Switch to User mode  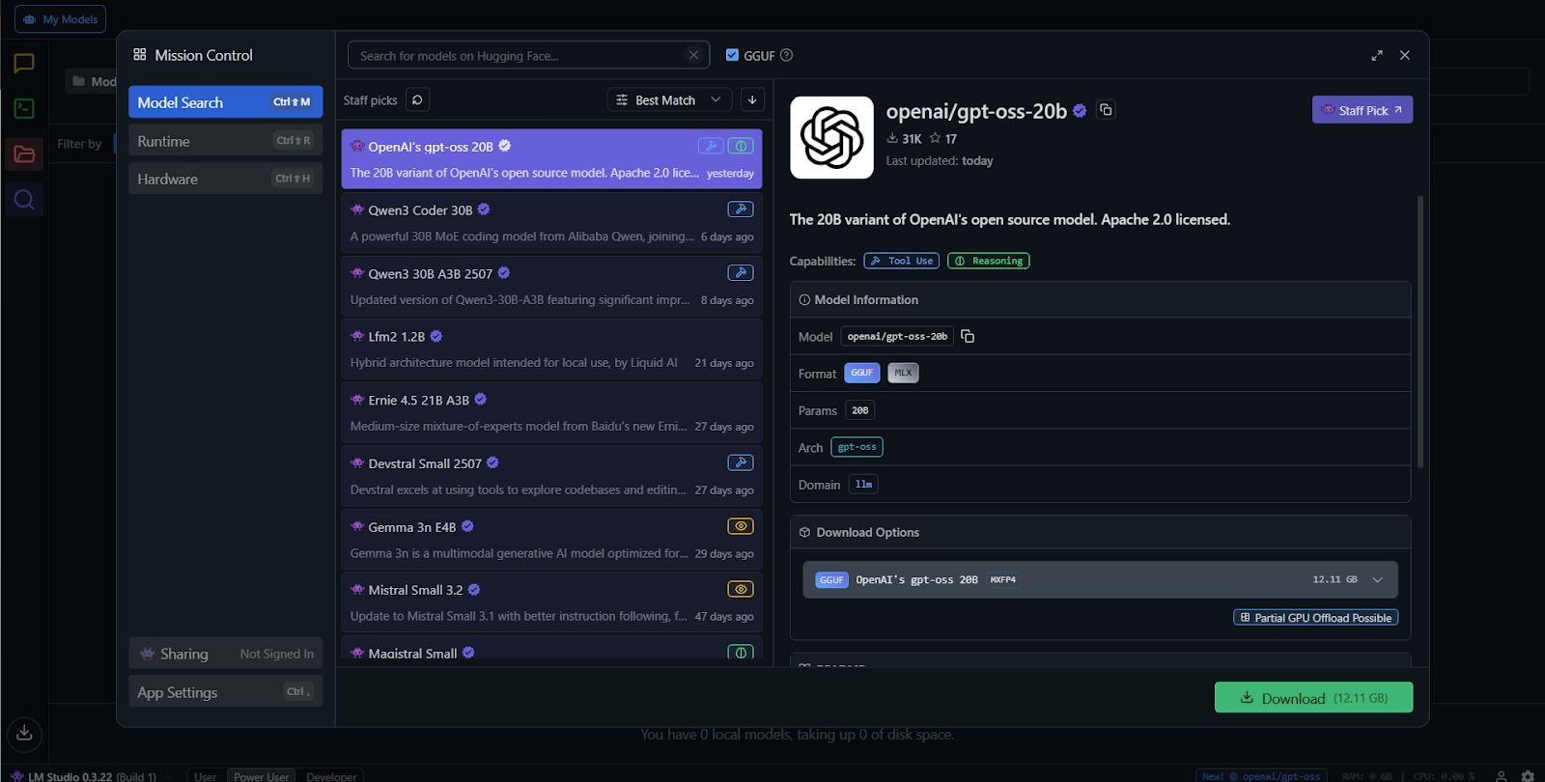(206, 776)
